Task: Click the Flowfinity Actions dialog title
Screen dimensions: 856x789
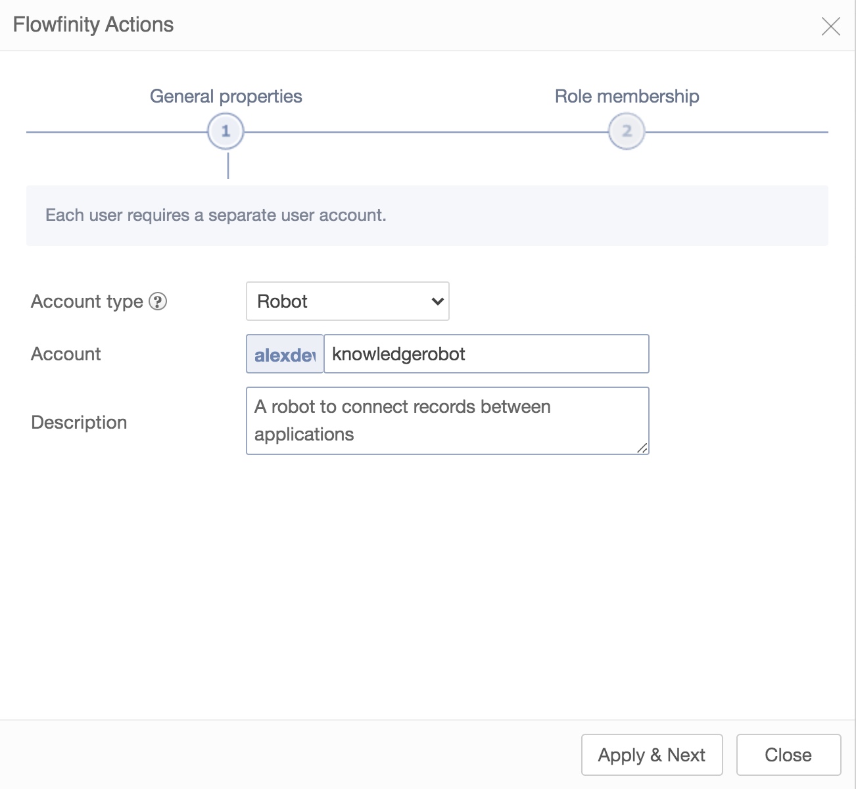Action: (x=93, y=25)
